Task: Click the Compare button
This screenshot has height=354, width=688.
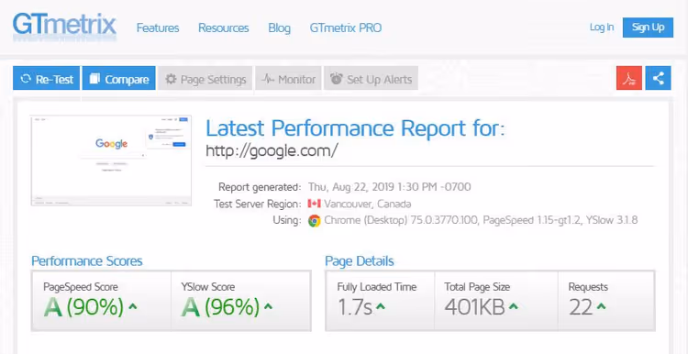Action: coord(119,78)
